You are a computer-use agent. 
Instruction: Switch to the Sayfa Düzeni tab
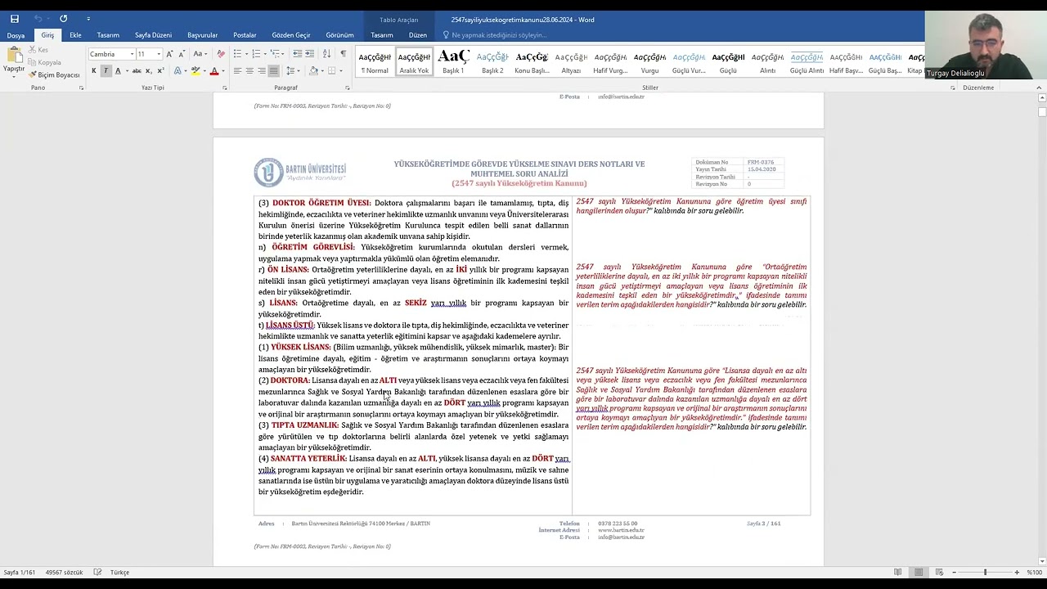pyautogui.click(x=153, y=35)
